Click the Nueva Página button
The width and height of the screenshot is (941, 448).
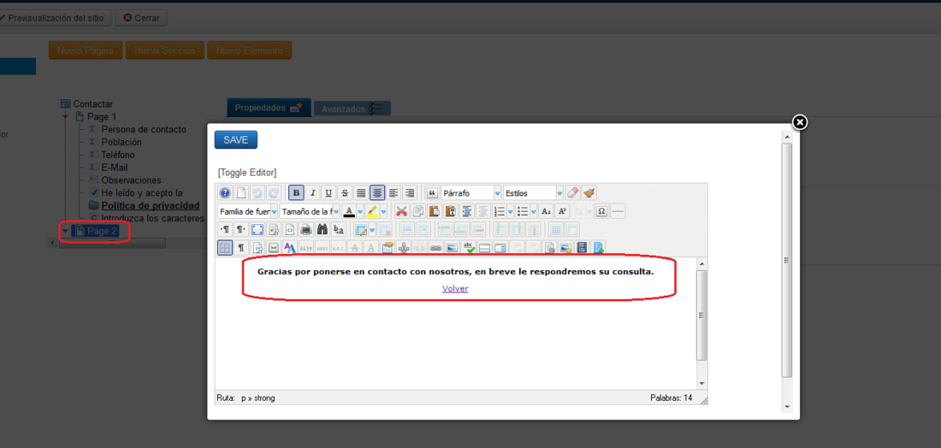click(x=86, y=50)
